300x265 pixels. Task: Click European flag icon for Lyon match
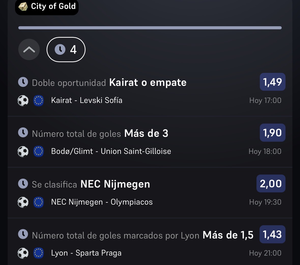38,253
